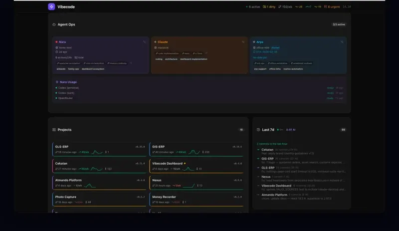
Task: Expand more skills on the Claude card
Action: click(x=206, y=53)
